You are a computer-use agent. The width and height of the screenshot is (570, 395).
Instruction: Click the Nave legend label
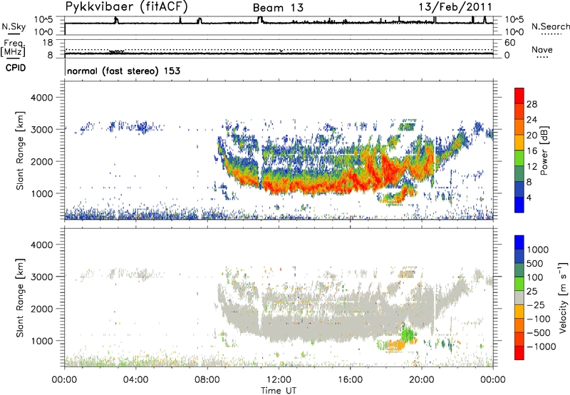[542, 49]
